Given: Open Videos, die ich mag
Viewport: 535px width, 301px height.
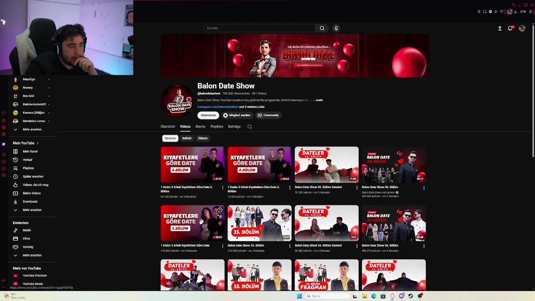Looking at the screenshot, I should pyautogui.click(x=31, y=185).
